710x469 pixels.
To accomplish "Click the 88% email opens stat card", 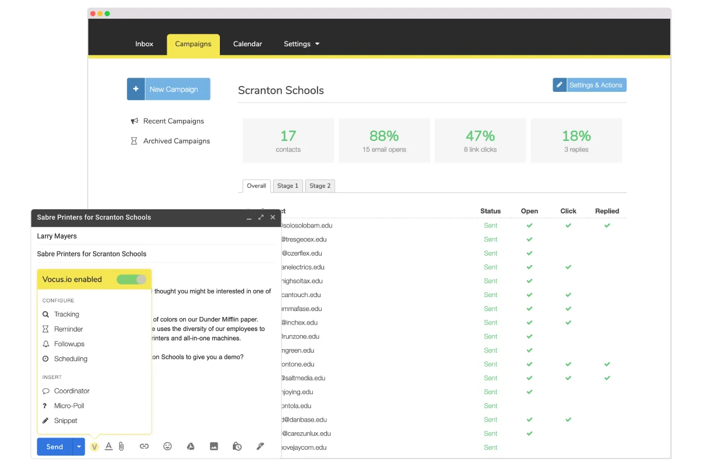I will click(x=384, y=140).
